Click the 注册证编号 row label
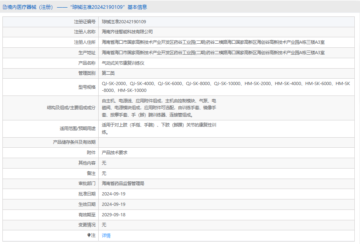Viewport: 360px width, 244px height. [85, 21]
